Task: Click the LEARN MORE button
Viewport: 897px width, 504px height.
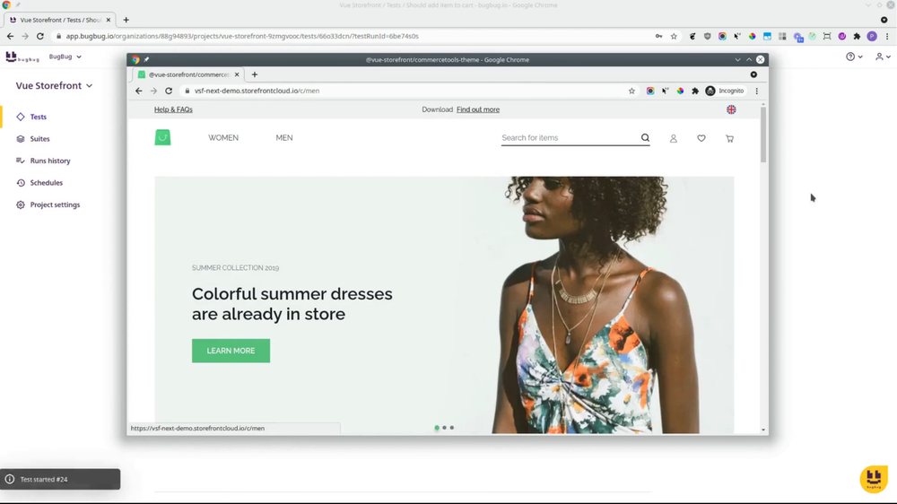Action: pos(231,351)
